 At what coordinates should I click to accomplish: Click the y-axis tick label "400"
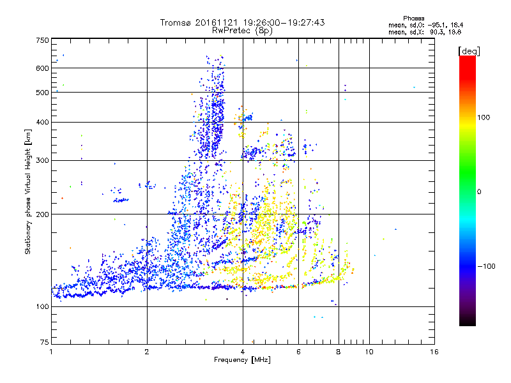43,123
